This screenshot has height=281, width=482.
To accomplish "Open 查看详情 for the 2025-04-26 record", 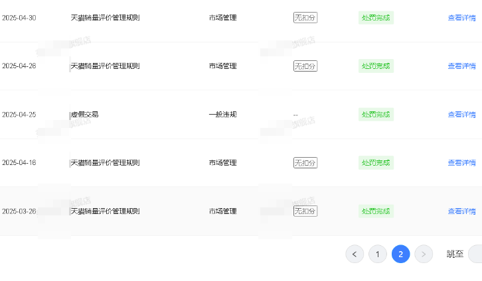I will [x=461, y=66].
